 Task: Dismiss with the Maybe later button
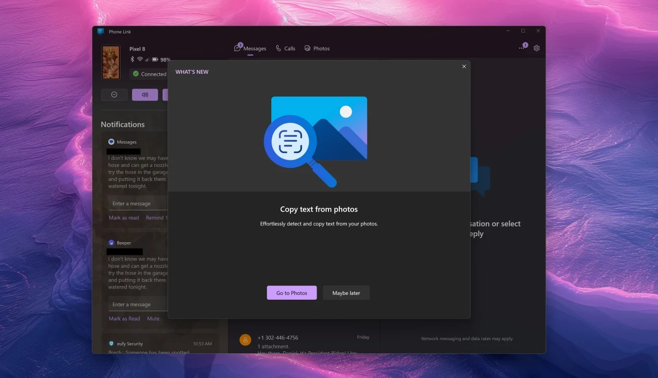(346, 293)
